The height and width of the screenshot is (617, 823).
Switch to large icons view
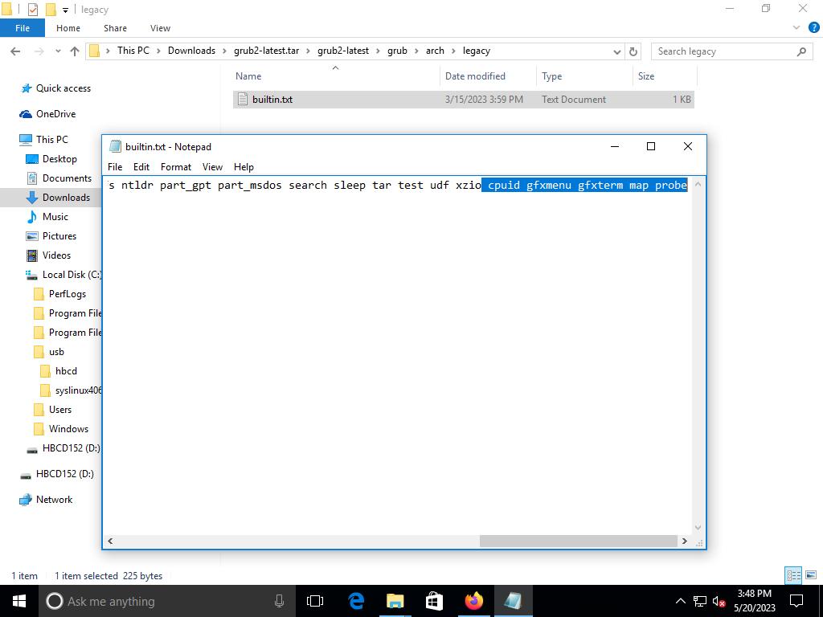pyautogui.click(x=811, y=575)
